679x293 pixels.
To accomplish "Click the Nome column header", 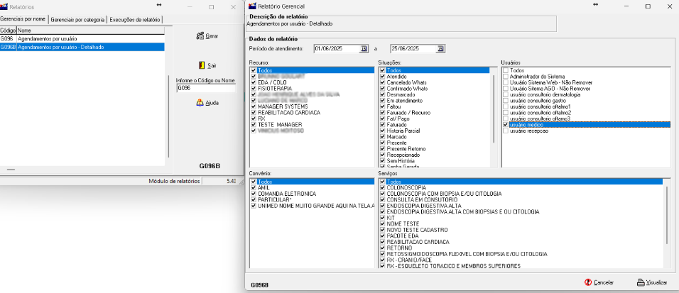I will (x=90, y=31).
